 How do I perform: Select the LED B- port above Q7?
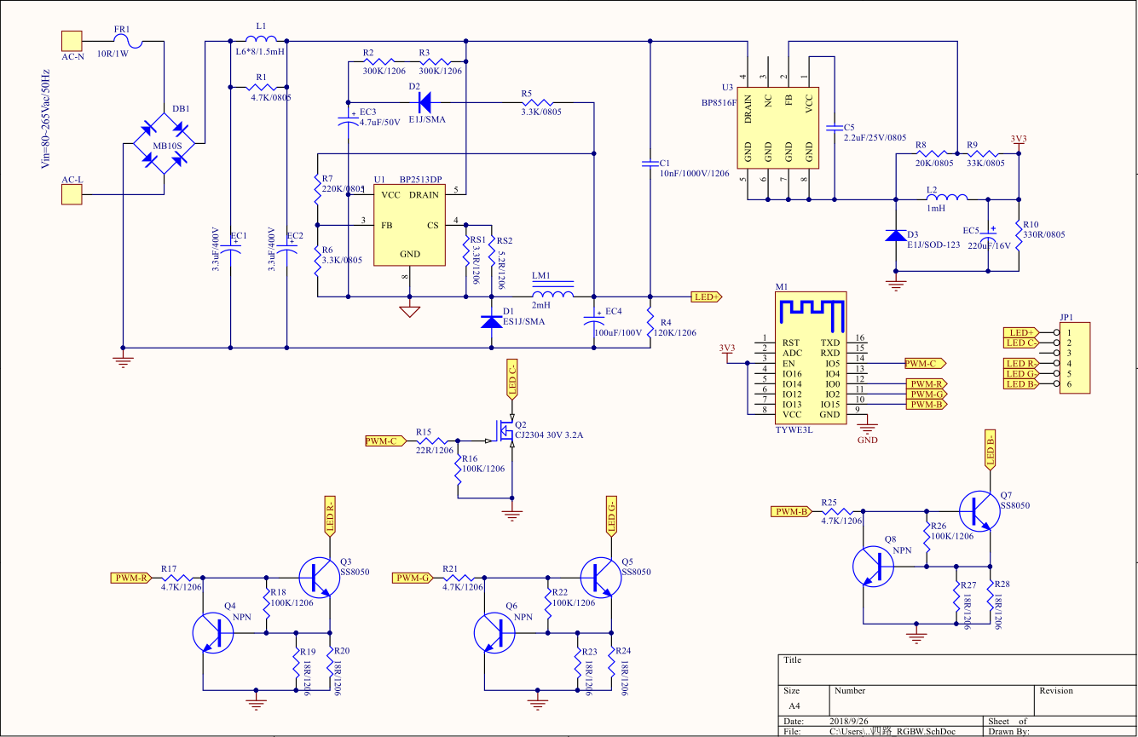point(991,451)
